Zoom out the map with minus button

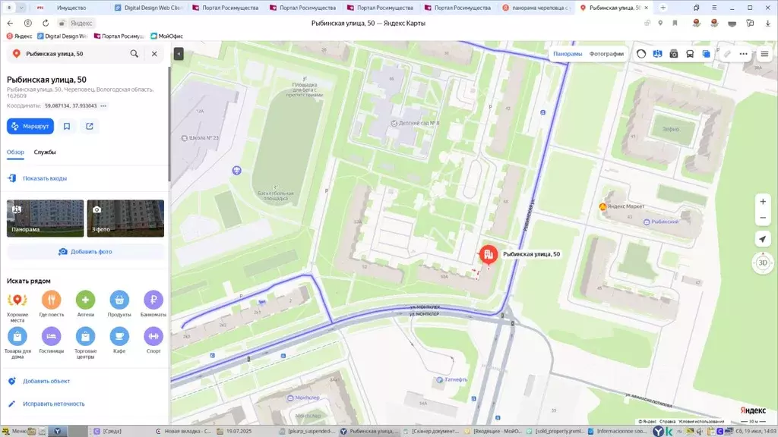click(x=763, y=218)
